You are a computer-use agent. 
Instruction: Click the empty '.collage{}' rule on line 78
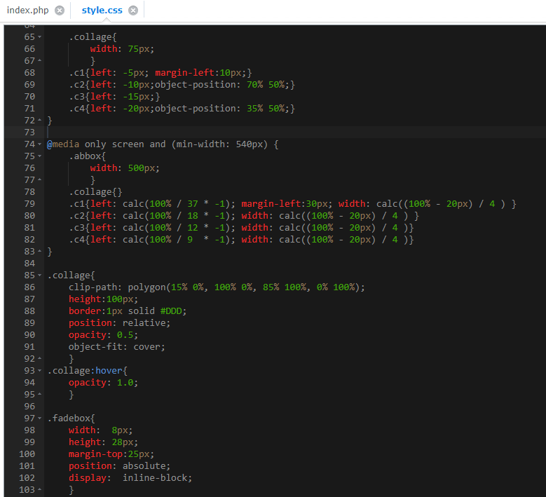coord(95,192)
